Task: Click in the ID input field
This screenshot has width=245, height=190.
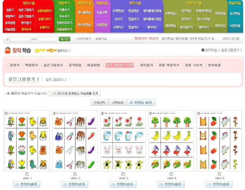Action: [x=20, y=39]
